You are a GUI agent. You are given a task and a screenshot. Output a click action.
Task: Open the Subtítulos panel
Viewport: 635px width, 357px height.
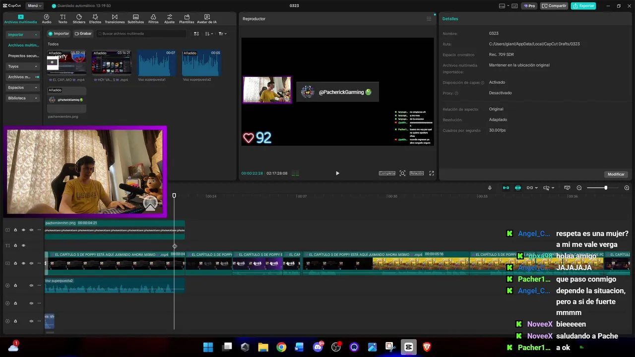tap(135, 19)
